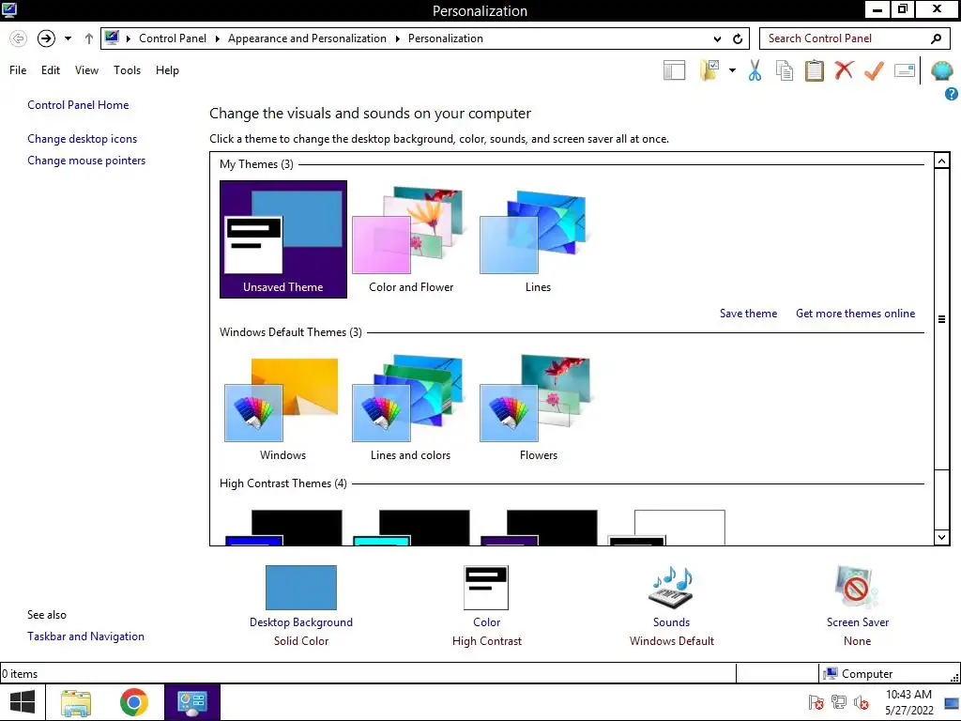Viewport: 961px width, 721px height.
Task: Expand the arrow after Control Panel breadcrumb
Action: 217,38
